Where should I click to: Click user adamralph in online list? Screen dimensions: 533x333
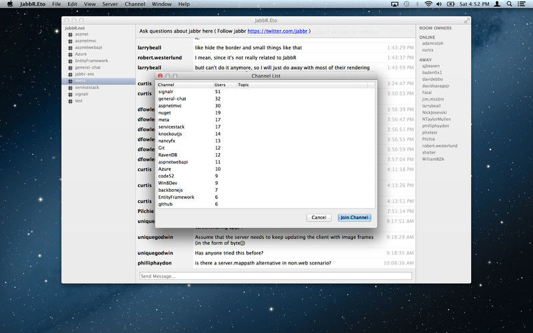point(432,43)
